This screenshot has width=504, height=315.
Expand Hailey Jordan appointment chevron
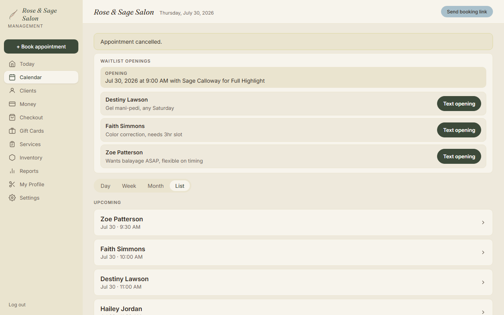point(483,312)
